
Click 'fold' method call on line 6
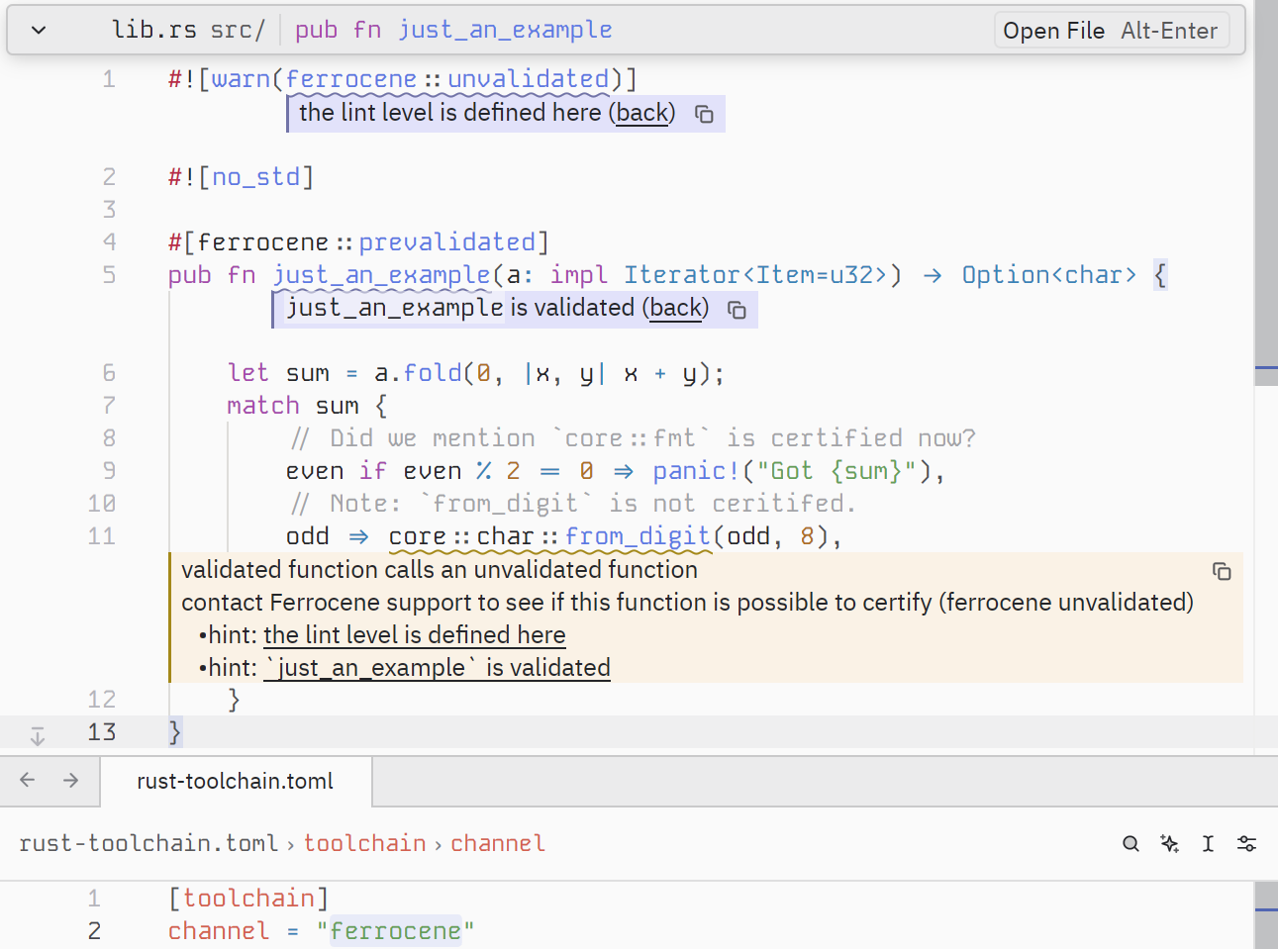(433, 373)
